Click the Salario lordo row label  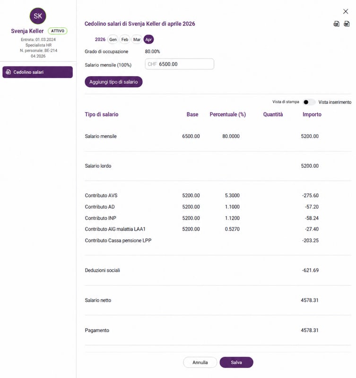[x=98, y=166]
